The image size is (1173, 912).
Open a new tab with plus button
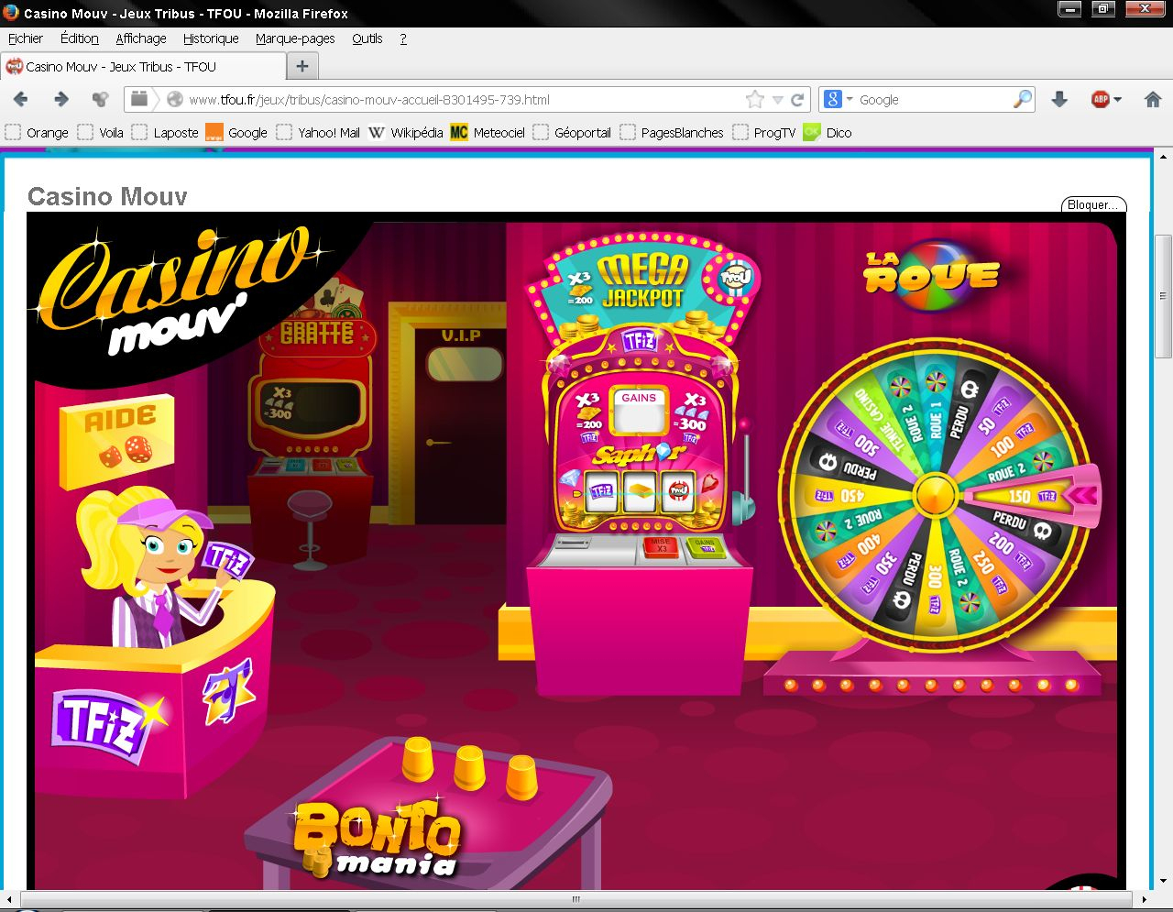[x=301, y=66]
